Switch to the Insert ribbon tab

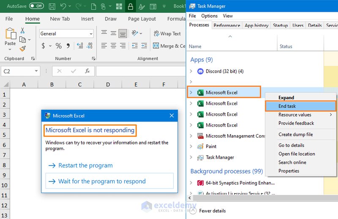[x=87, y=19]
